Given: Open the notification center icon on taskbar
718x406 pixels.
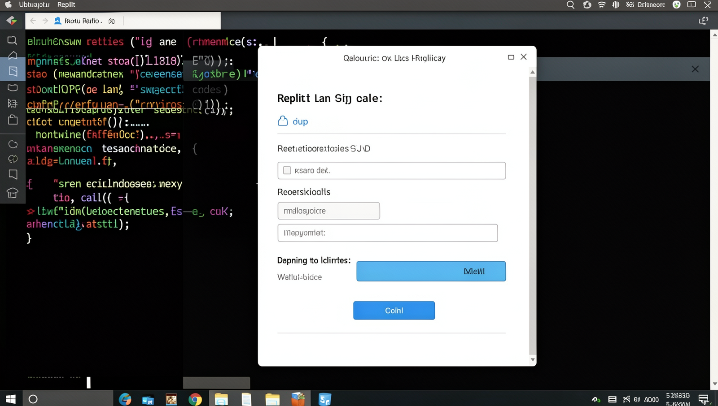Looking at the screenshot, I should click(x=703, y=399).
